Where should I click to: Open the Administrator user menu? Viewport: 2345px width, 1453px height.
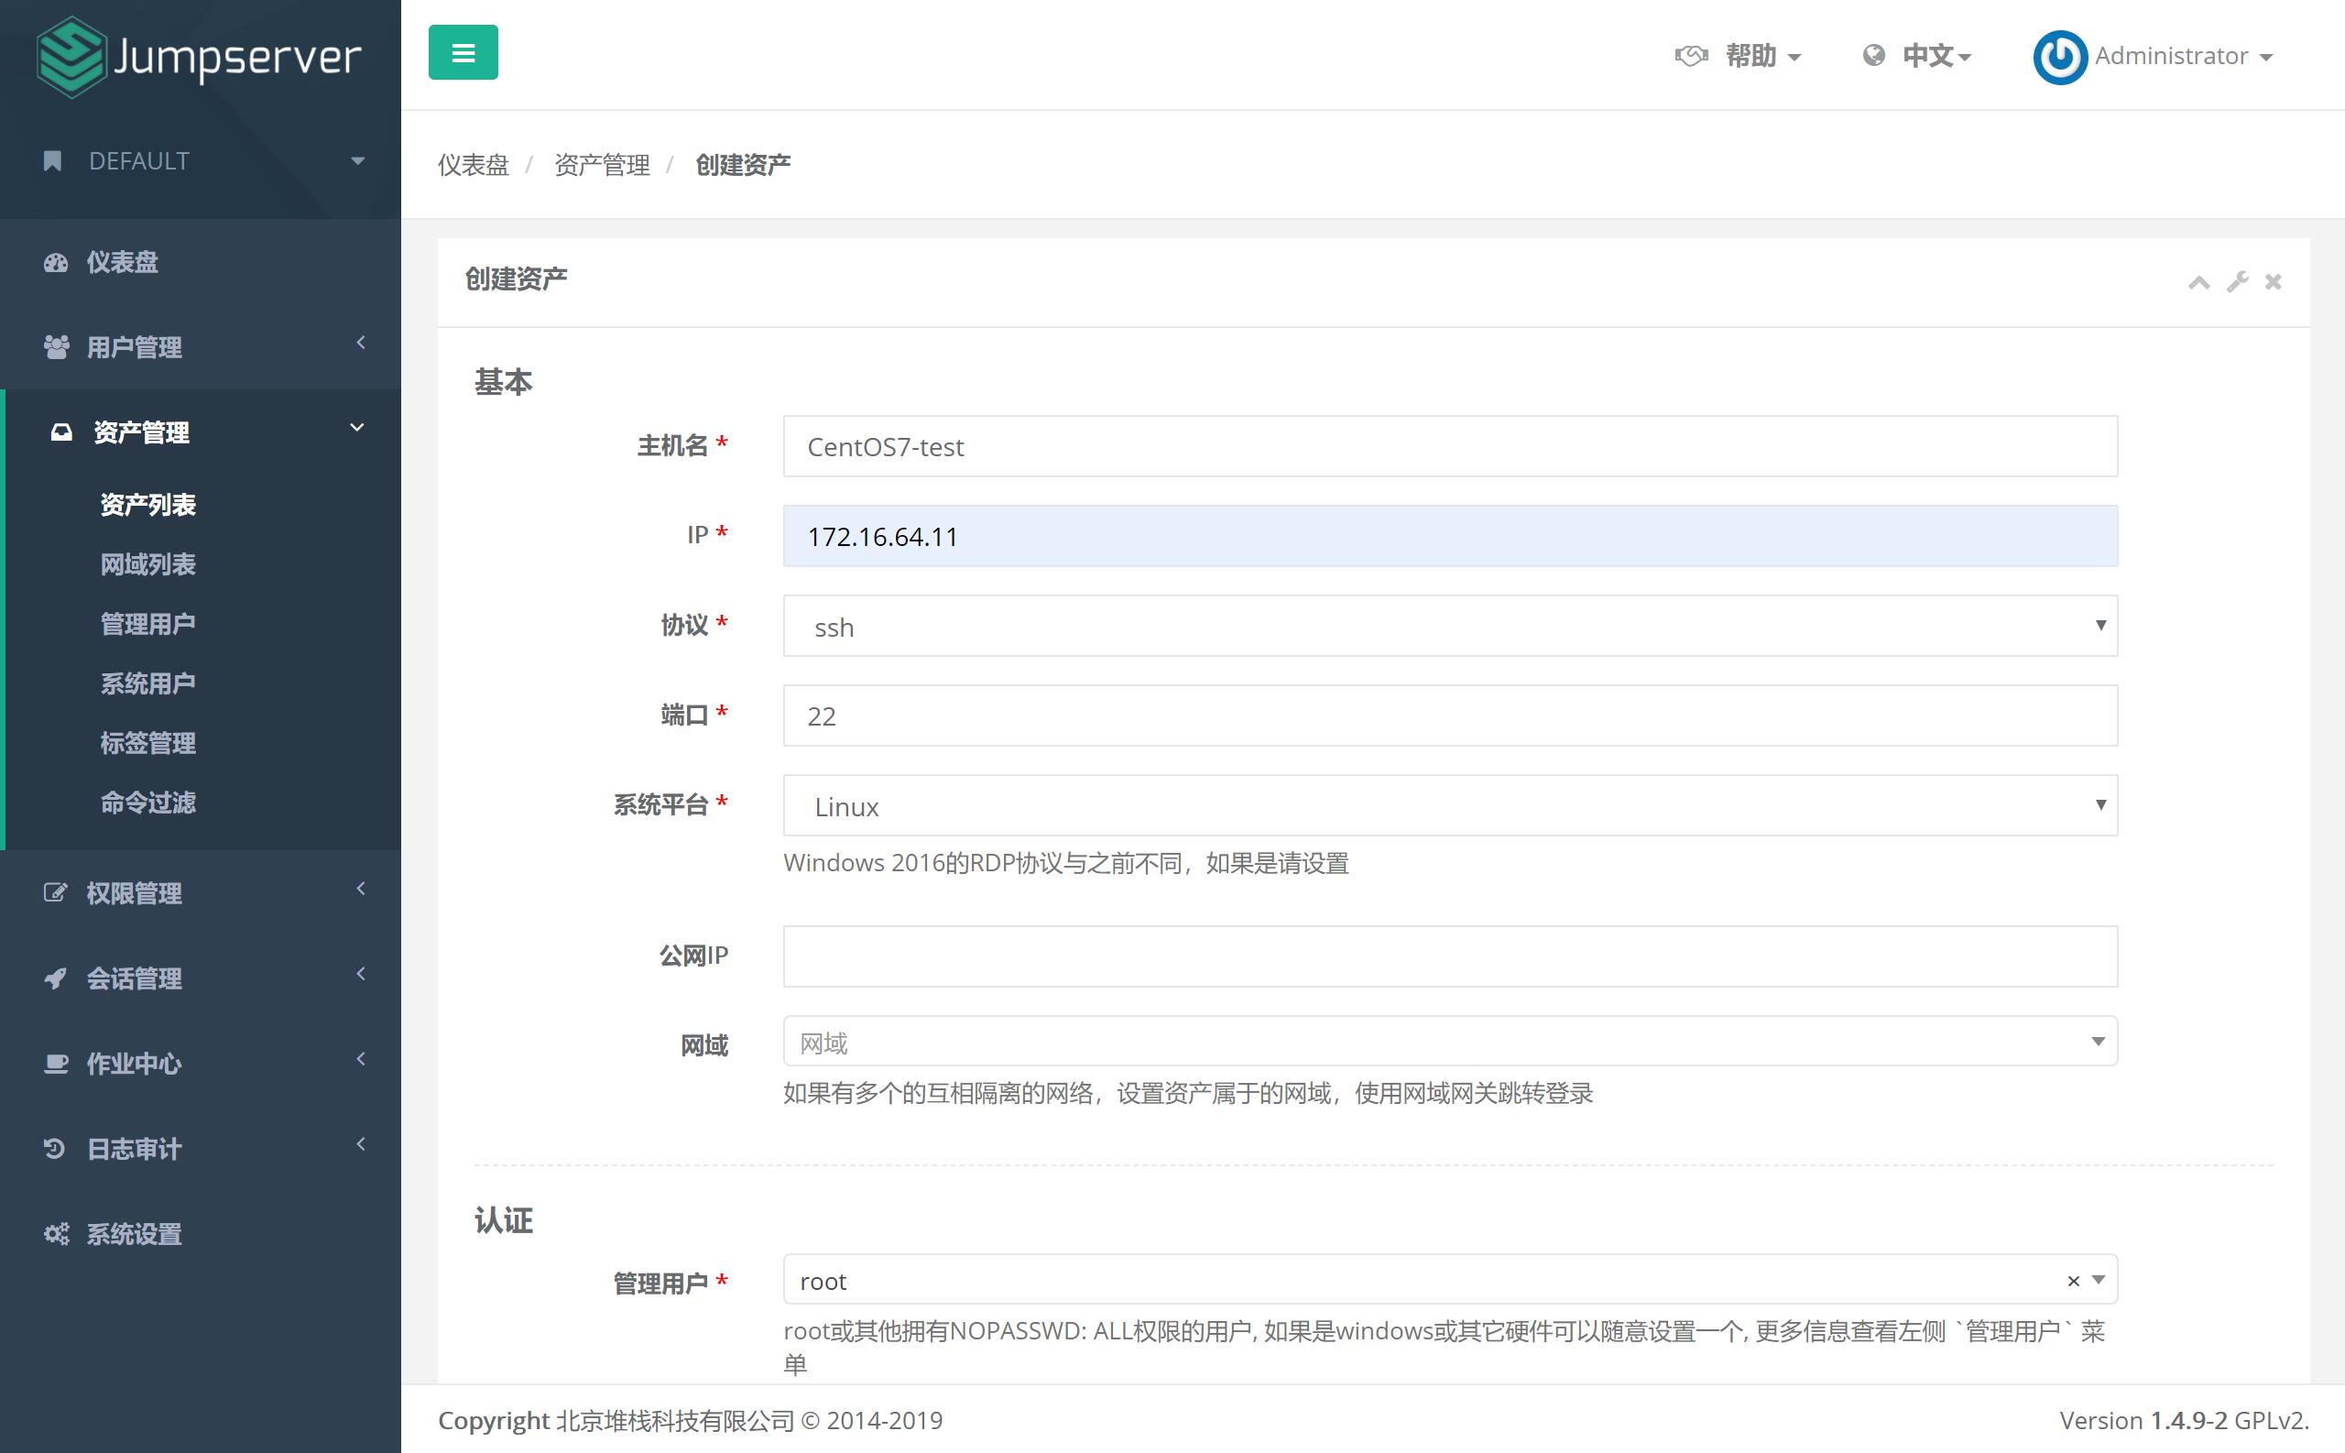2183,56
